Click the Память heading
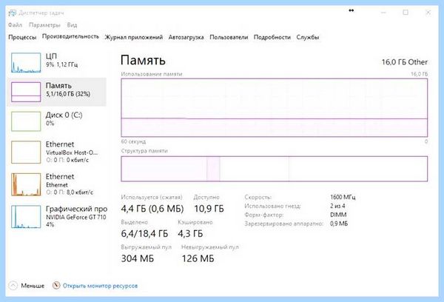Image resolution: width=444 pixels, height=302 pixels. point(143,60)
